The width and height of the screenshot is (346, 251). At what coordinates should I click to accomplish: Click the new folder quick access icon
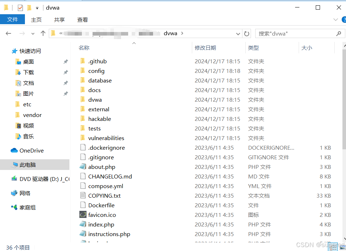coord(29,8)
